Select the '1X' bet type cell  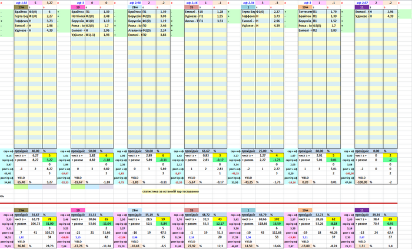(x=206, y=12)
